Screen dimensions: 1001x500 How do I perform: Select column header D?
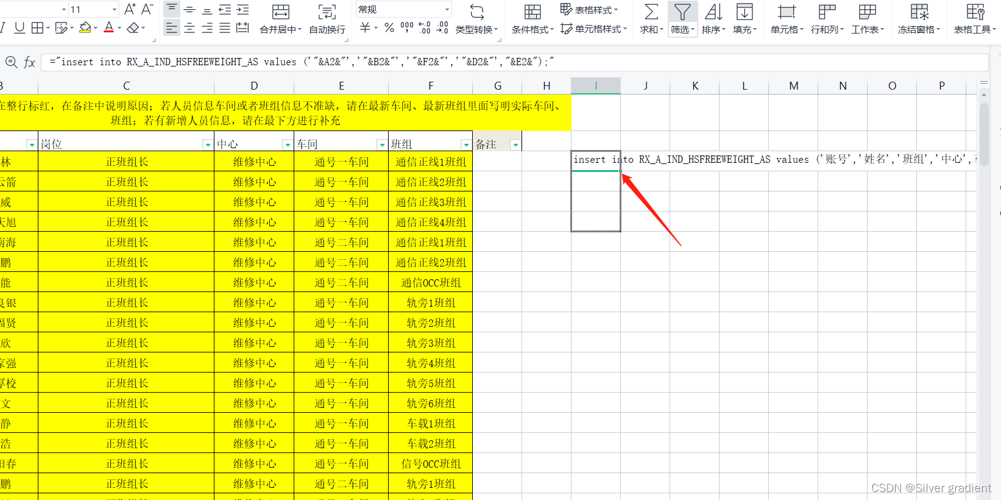254,86
